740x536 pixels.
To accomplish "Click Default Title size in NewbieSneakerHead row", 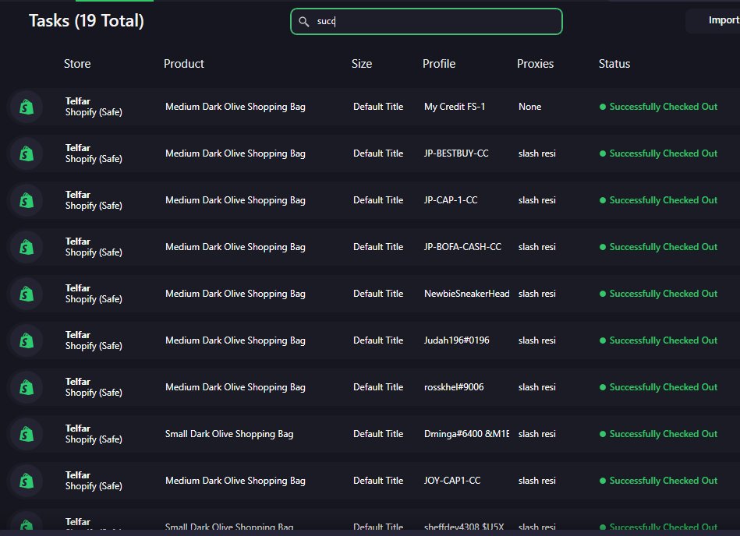I will [x=378, y=293].
